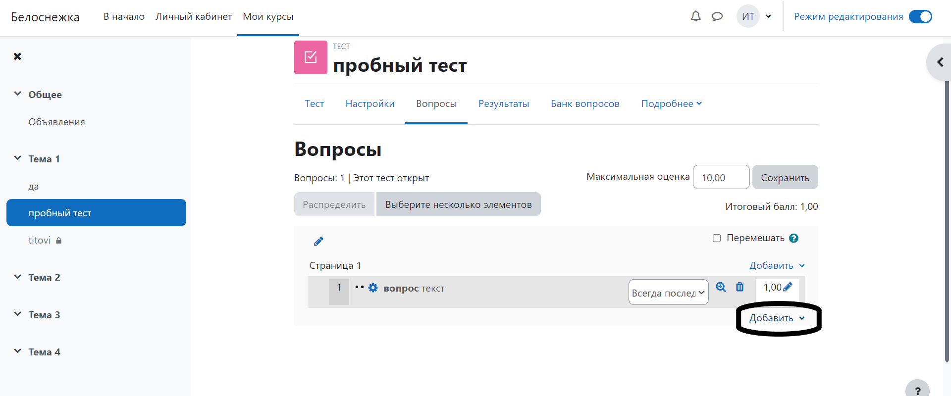Go to Банк вопросов tab

585,103
